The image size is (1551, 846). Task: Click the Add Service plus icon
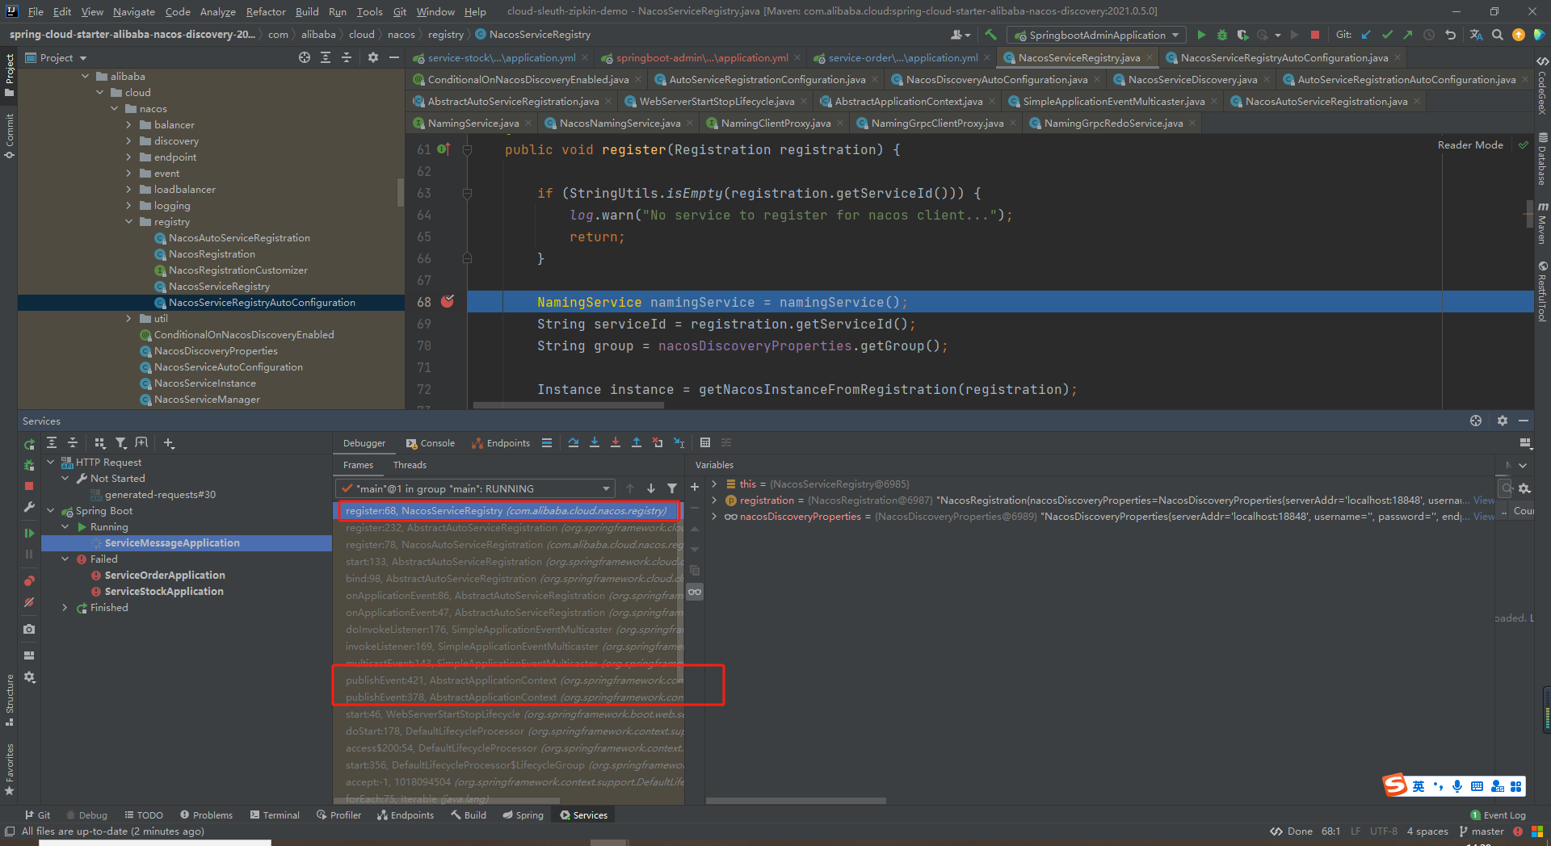[169, 442]
